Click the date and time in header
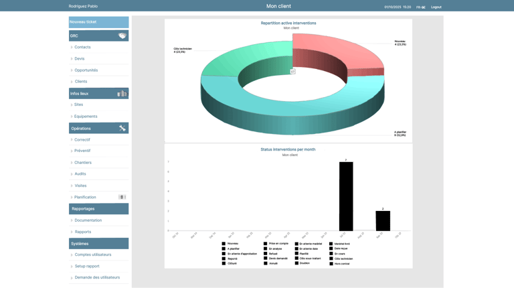Screen dimensions: 514x288 [398, 7]
